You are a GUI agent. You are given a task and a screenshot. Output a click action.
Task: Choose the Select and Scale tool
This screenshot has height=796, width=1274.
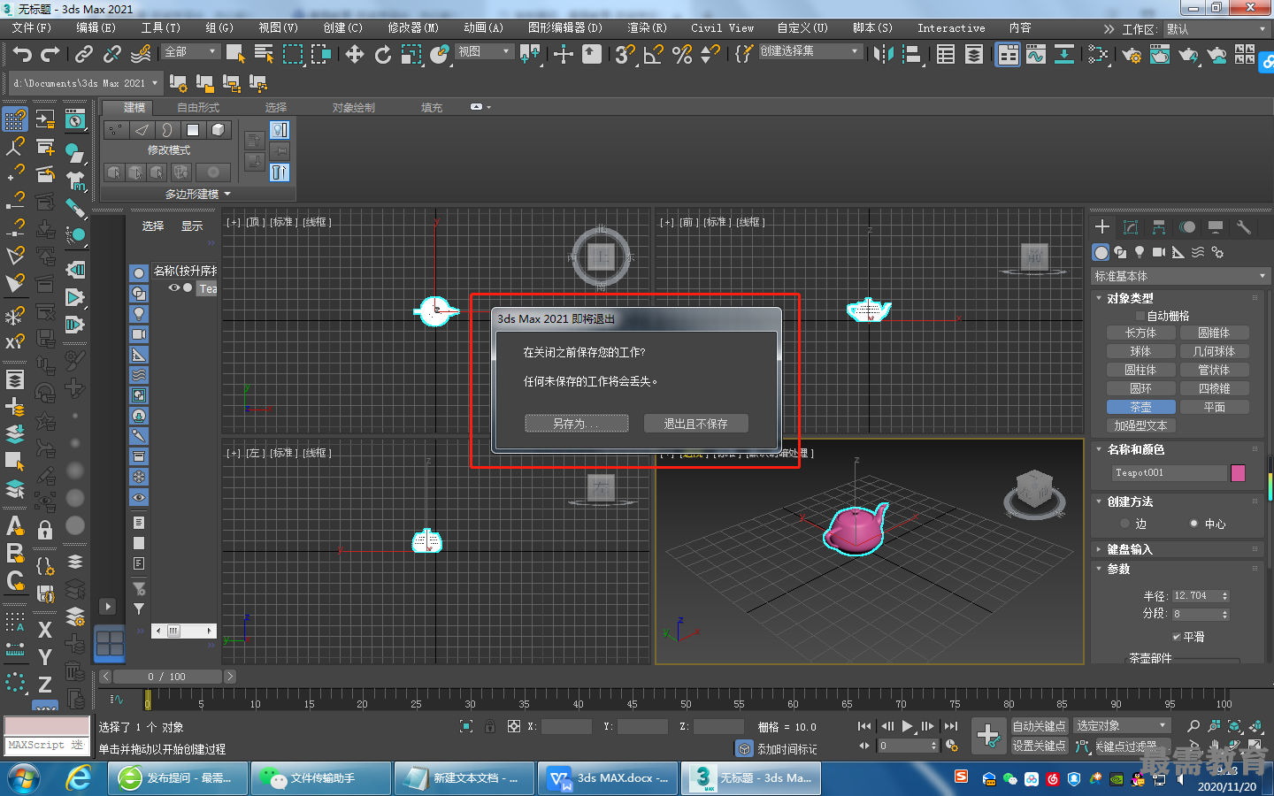pos(411,54)
